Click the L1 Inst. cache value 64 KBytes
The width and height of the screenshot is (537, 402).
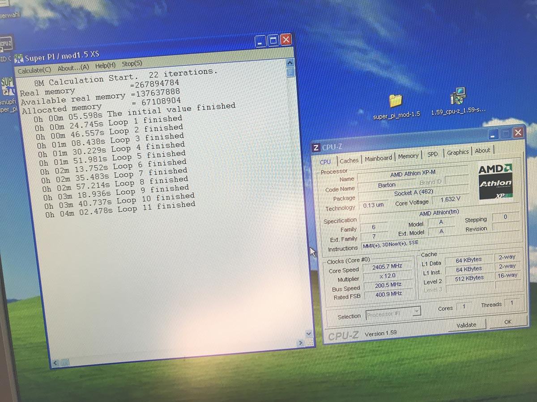(x=469, y=269)
